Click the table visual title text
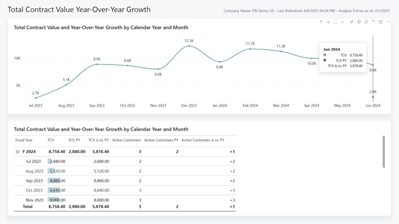The height and width of the screenshot is (224, 399). click(101, 129)
